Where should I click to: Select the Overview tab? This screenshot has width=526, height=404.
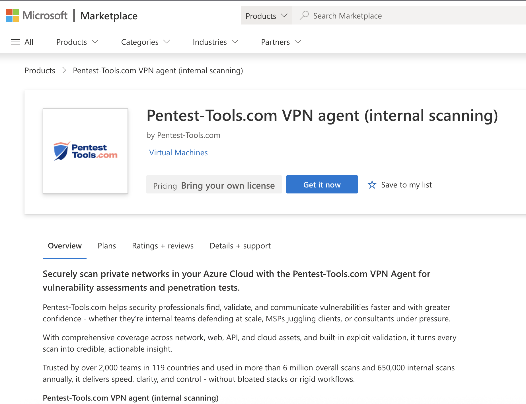point(65,246)
